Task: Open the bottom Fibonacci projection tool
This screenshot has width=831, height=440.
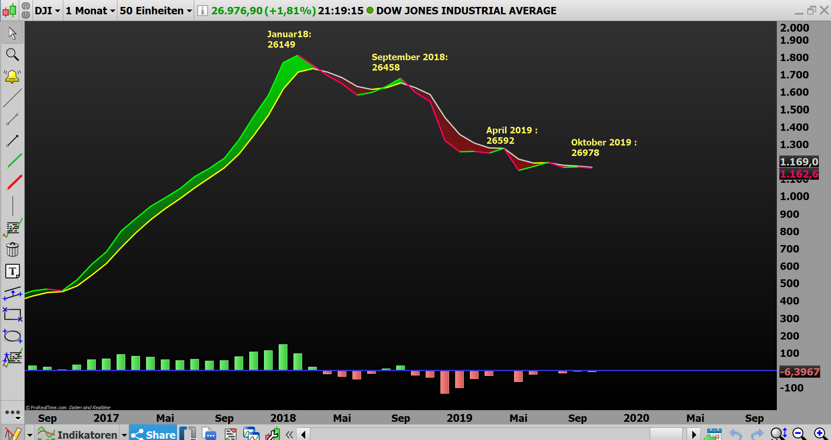Action: pos(13,358)
